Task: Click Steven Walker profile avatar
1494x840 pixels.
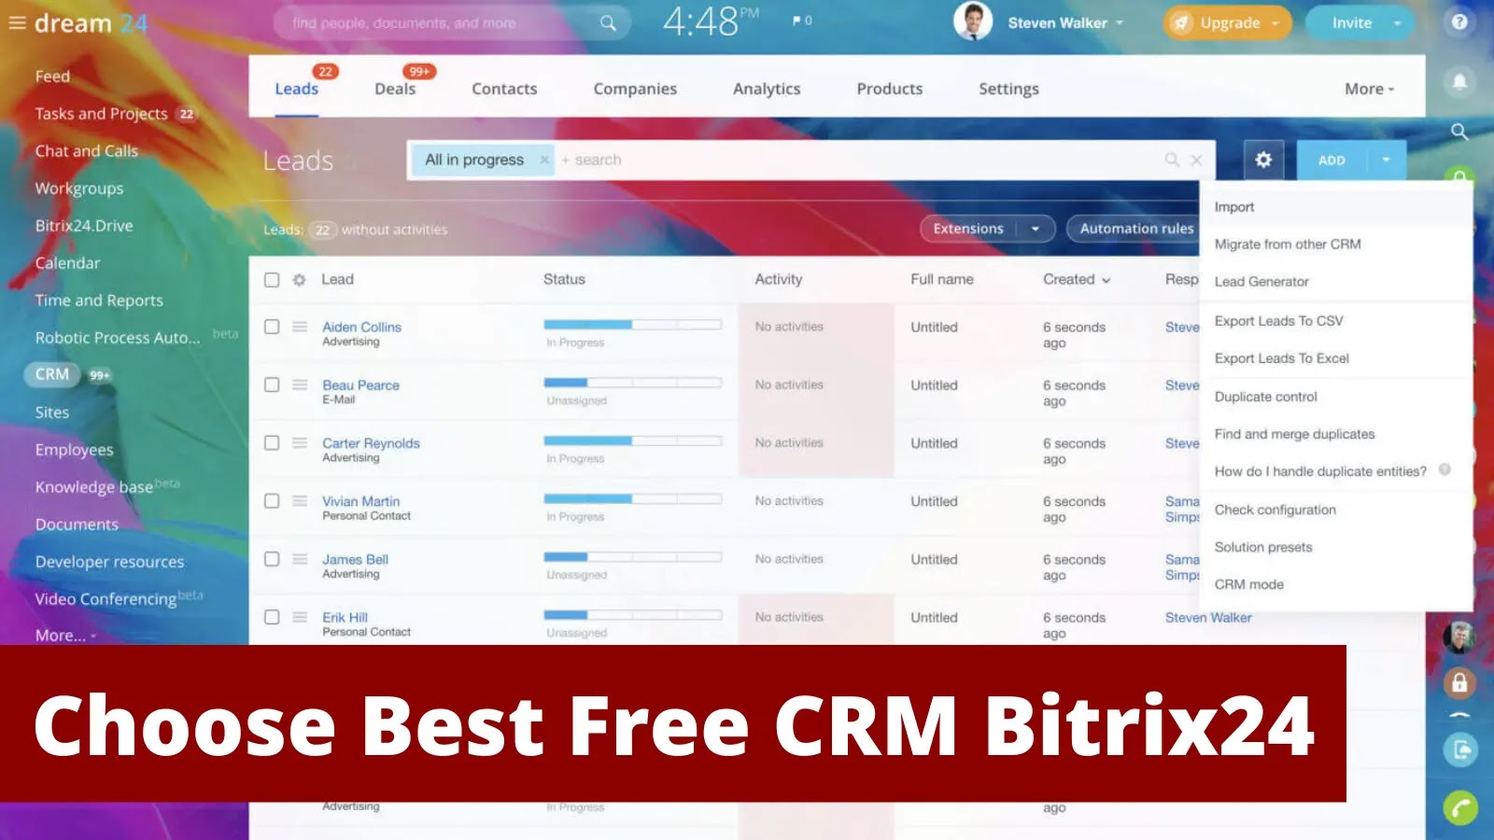Action: tap(973, 22)
